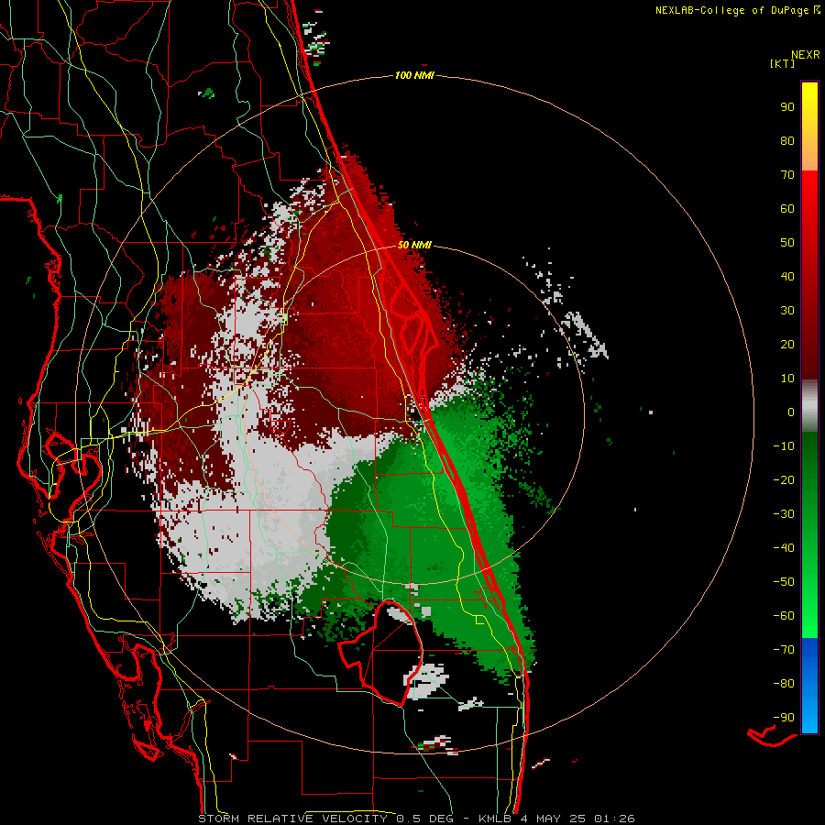Click the 10 value on the color scale
Viewport: 825px width, 825px height.
coord(787,379)
